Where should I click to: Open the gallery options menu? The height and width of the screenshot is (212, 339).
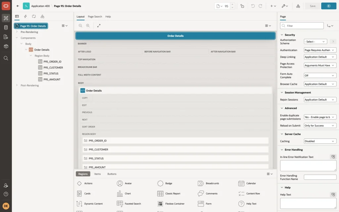tap(269, 174)
